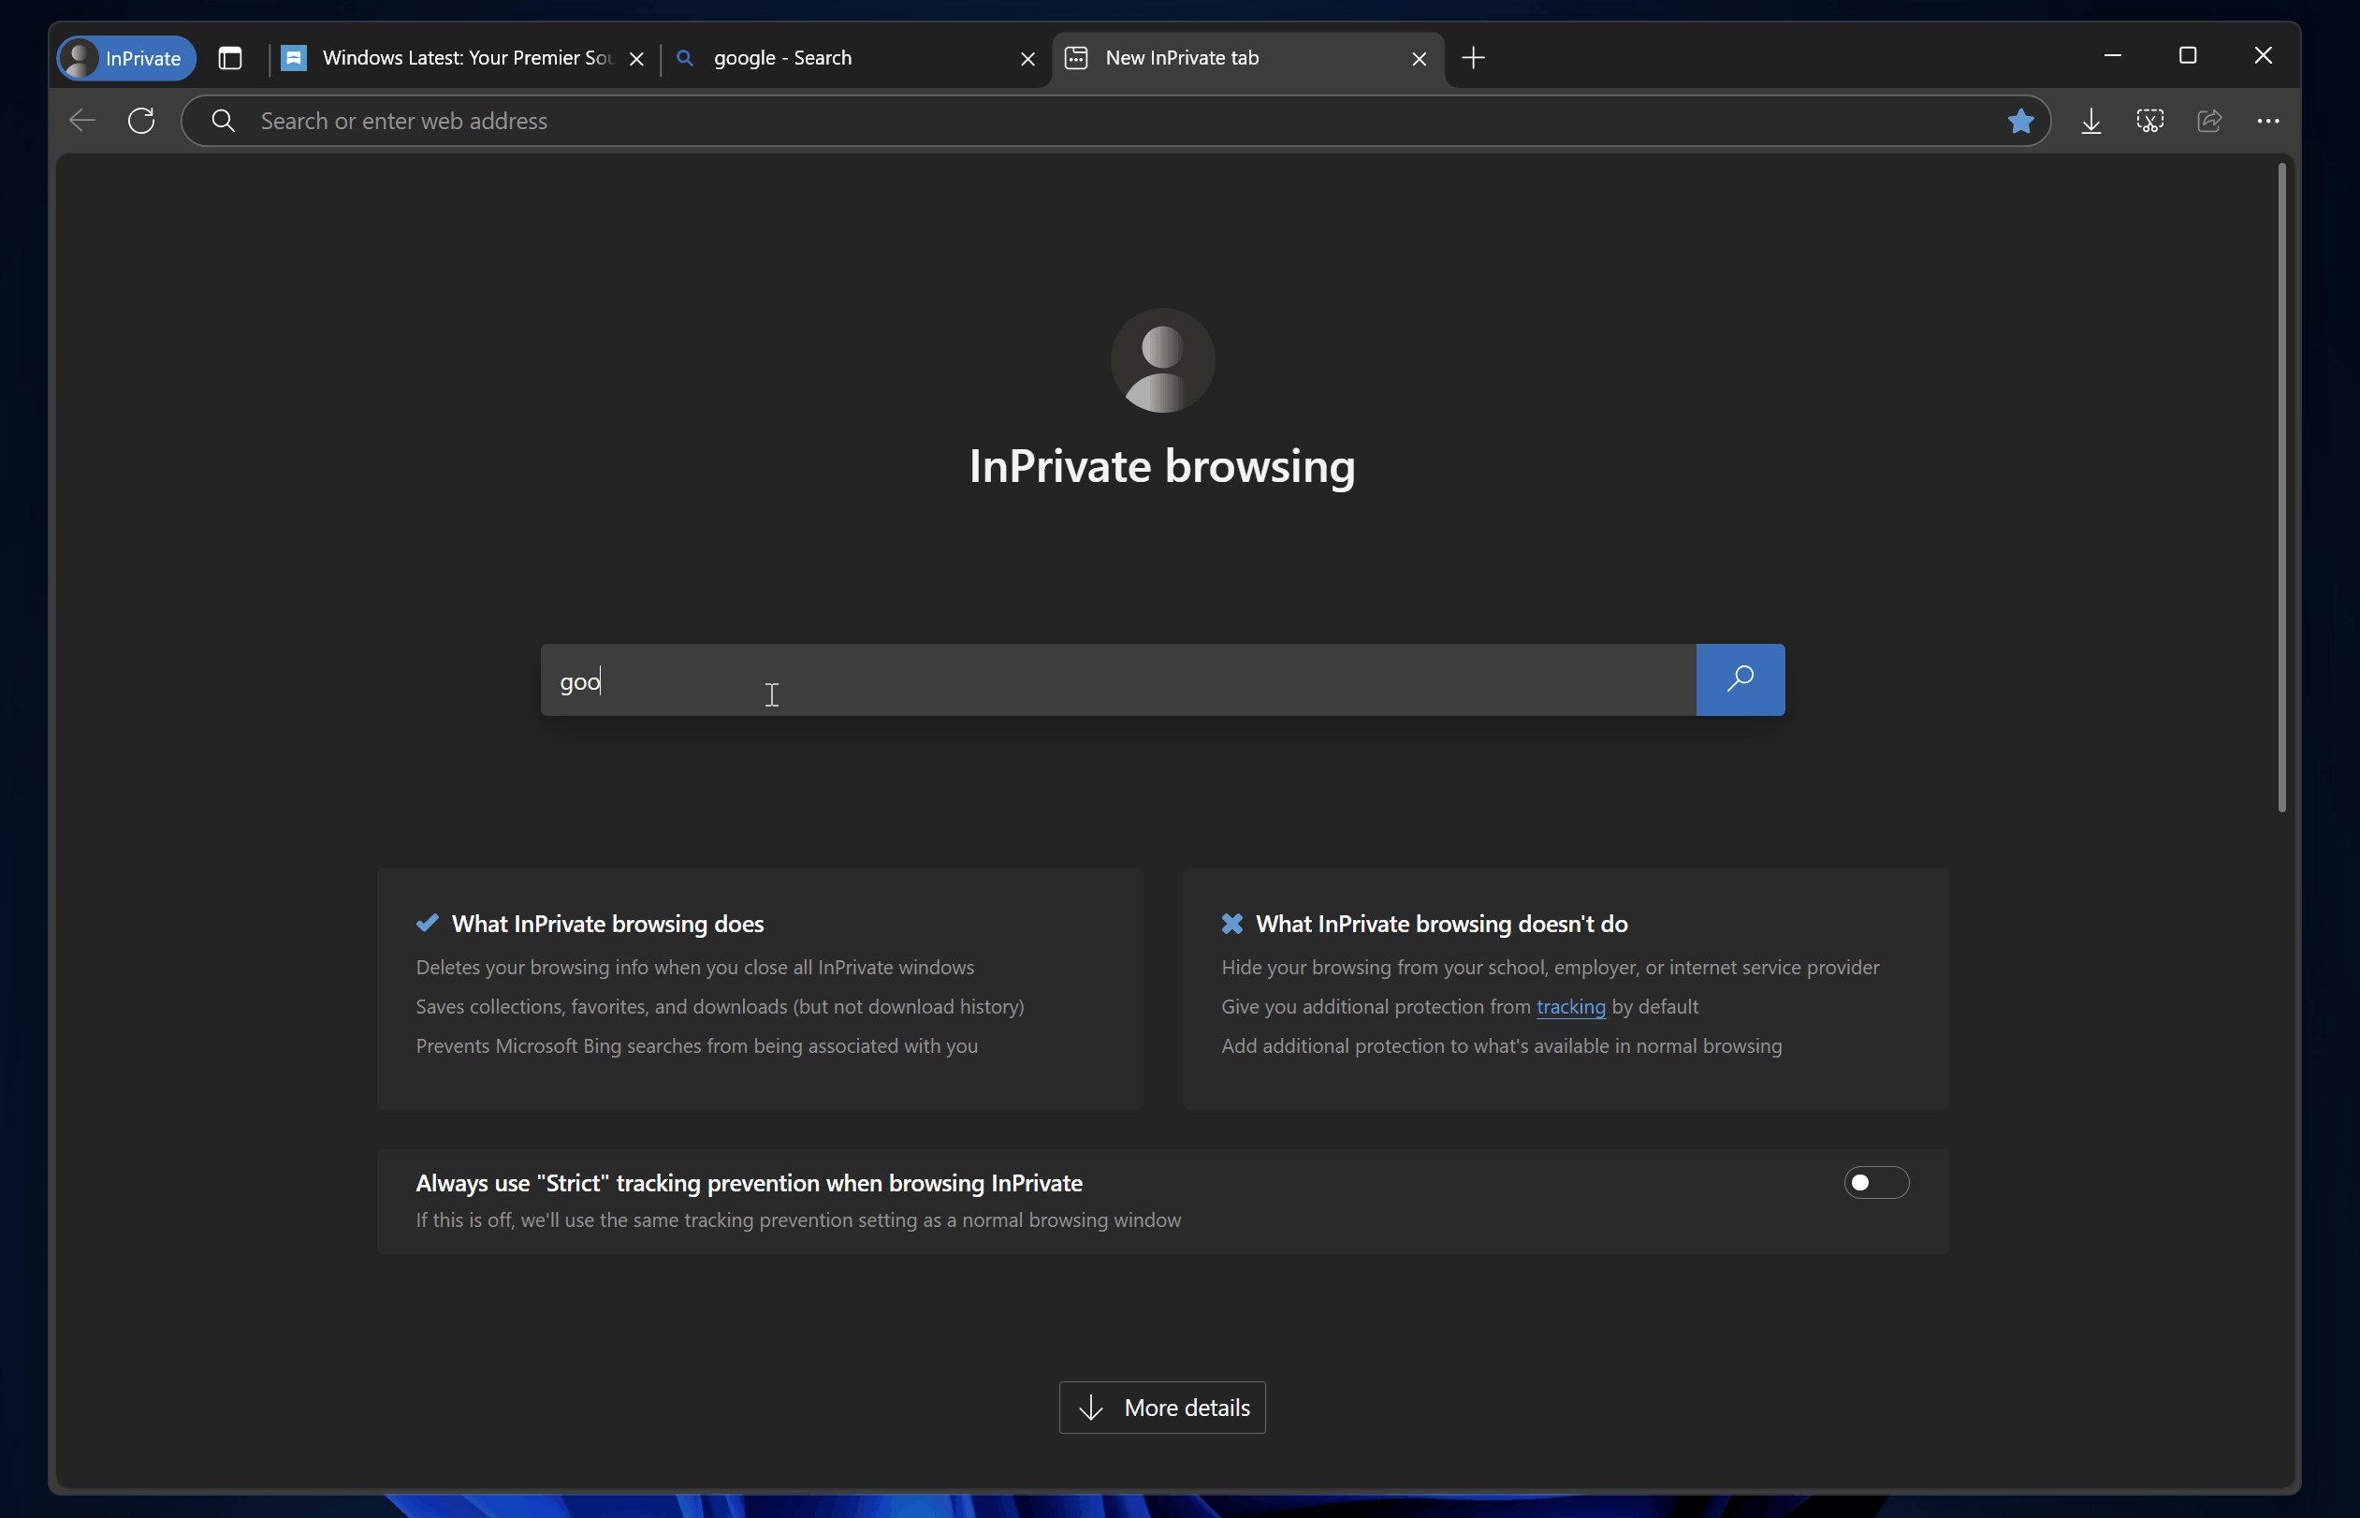The height and width of the screenshot is (1518, 2360).
Task: Click the InPrivate profile badge
Action: tap(125, 58)
